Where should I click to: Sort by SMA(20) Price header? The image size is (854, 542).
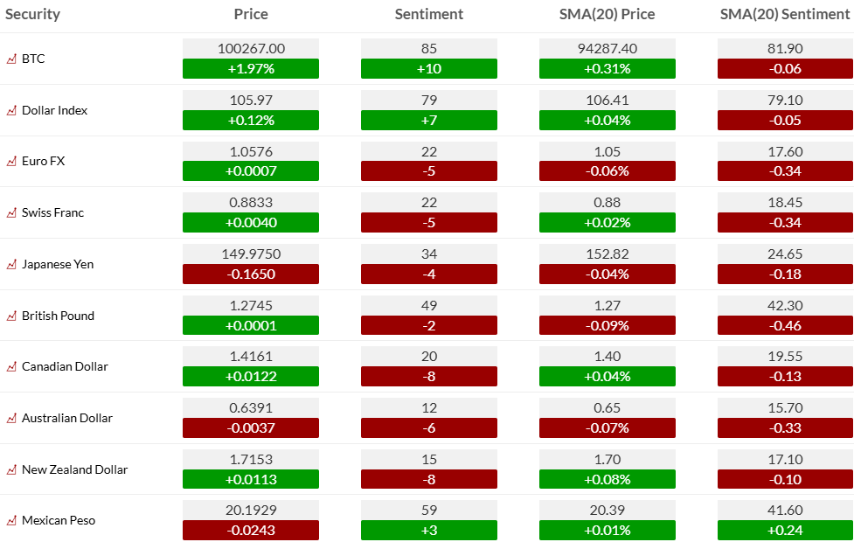point(607,14)
